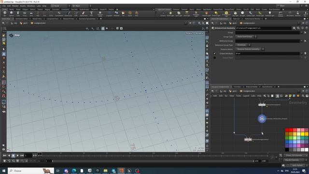Click the distancefromgeometry node in network

(248, 140)
